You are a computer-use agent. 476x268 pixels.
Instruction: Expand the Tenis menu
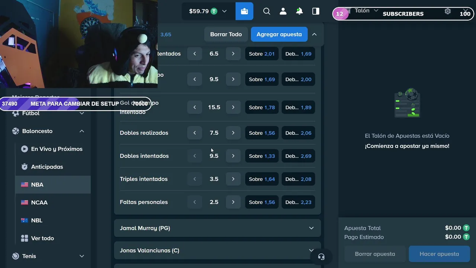82,256
